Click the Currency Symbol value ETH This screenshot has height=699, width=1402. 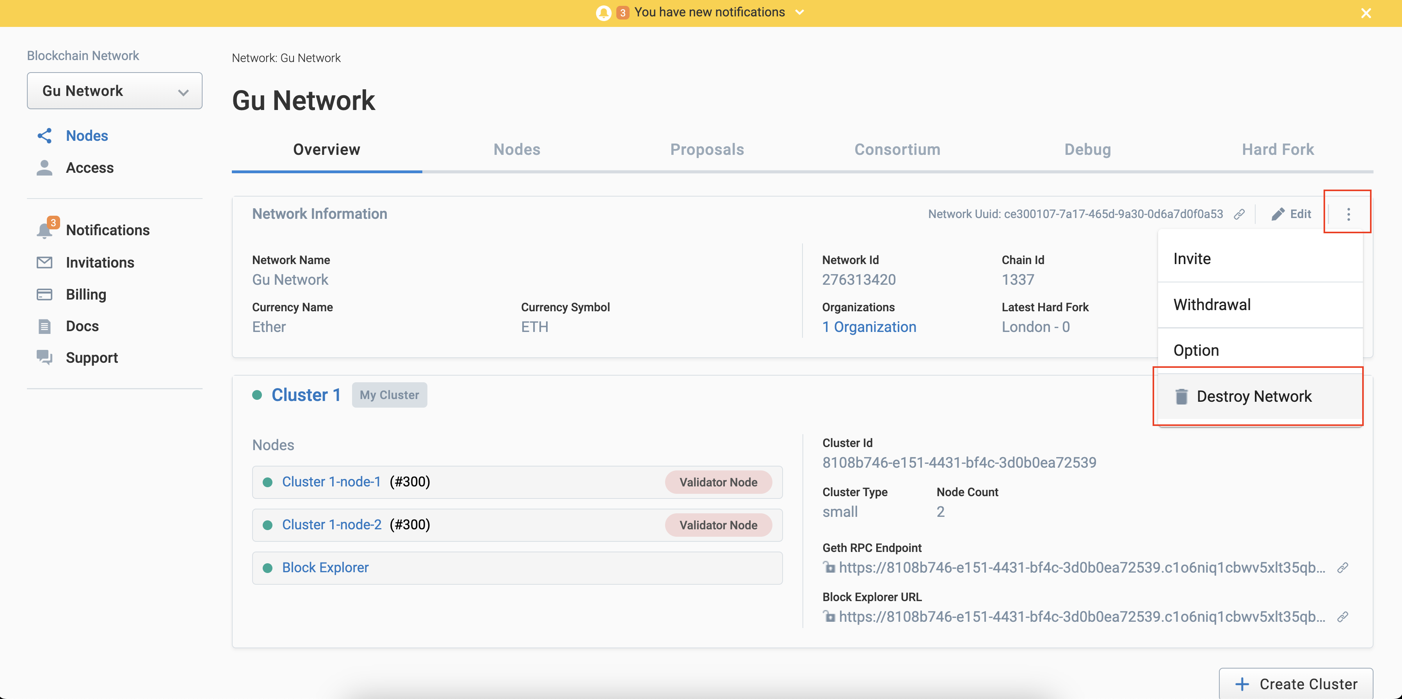tap(534, 327)
